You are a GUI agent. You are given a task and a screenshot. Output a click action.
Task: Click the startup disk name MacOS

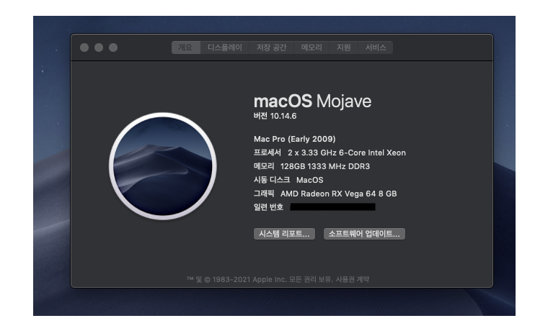tap(309, 180)
